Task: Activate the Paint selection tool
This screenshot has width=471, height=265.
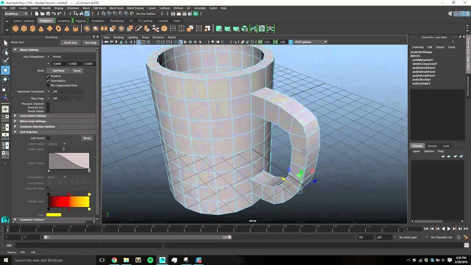Action: [x=6, y=61]
